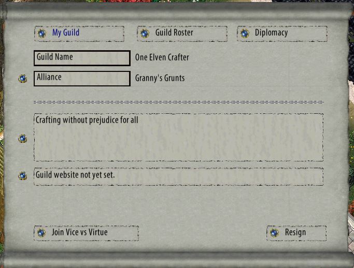Click the blue gem beside My Guild
This screenshot has height=268, width=354.
(x=42, y=33)
